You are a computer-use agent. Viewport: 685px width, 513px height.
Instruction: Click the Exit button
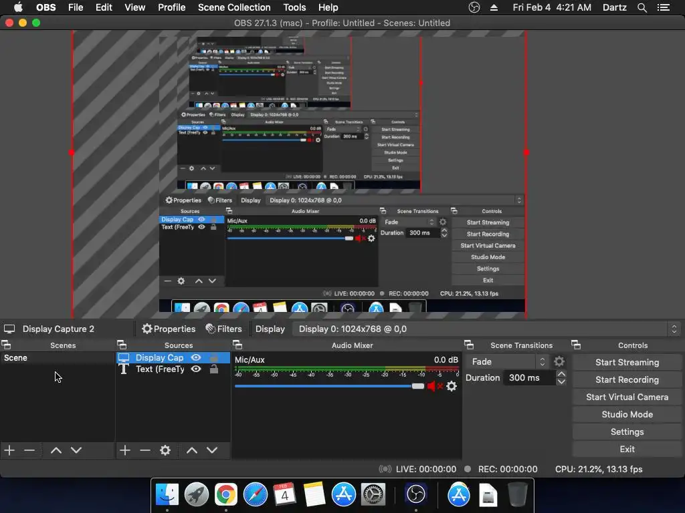pos(627,450)
